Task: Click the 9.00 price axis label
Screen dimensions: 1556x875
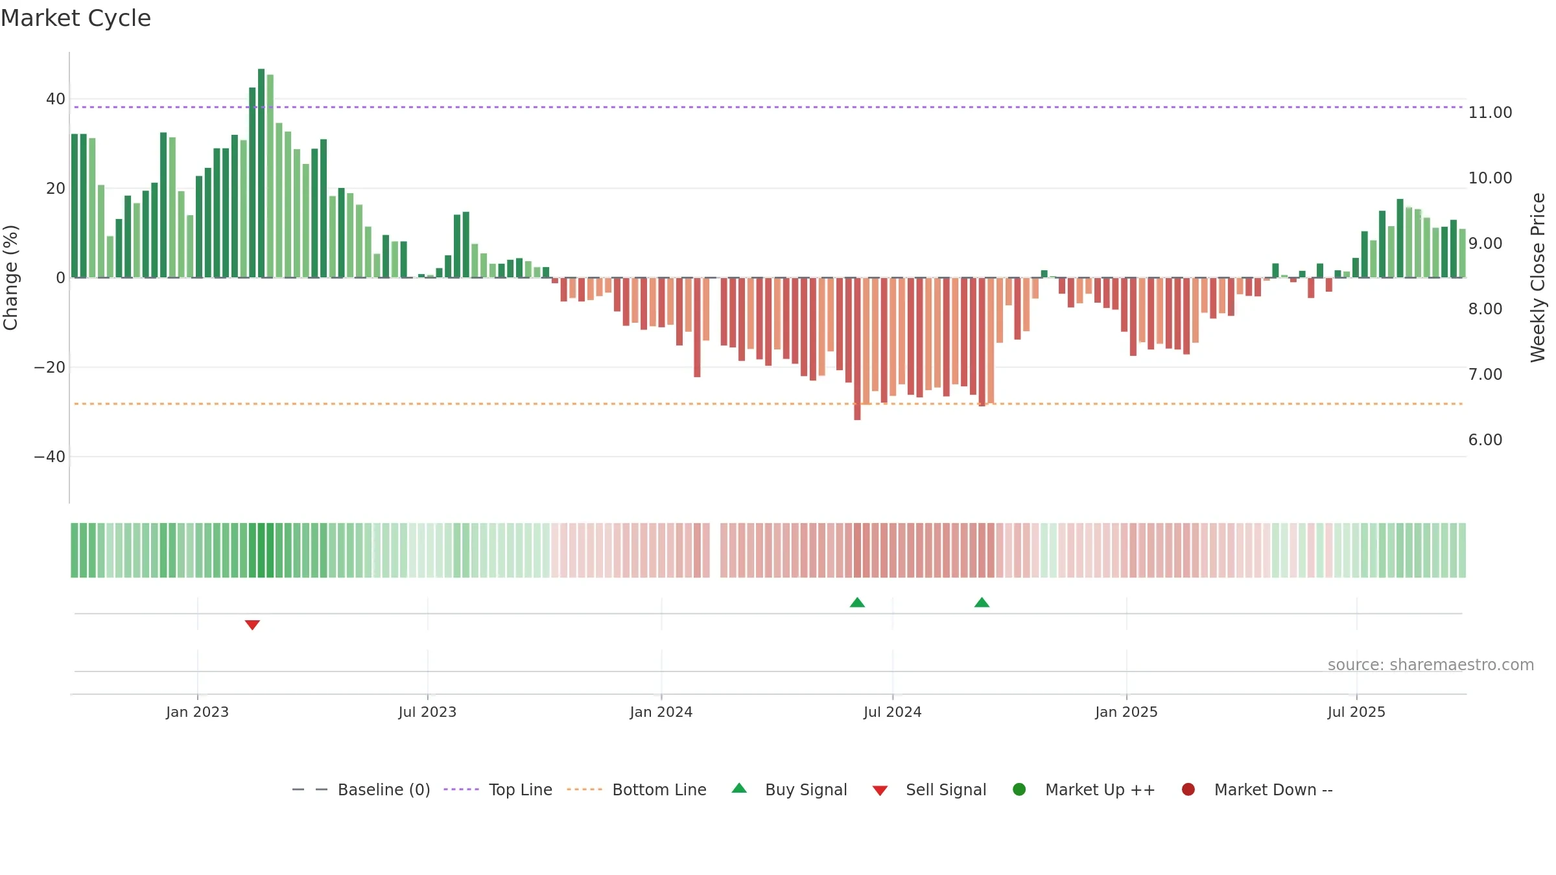Action: [1485, 243]
